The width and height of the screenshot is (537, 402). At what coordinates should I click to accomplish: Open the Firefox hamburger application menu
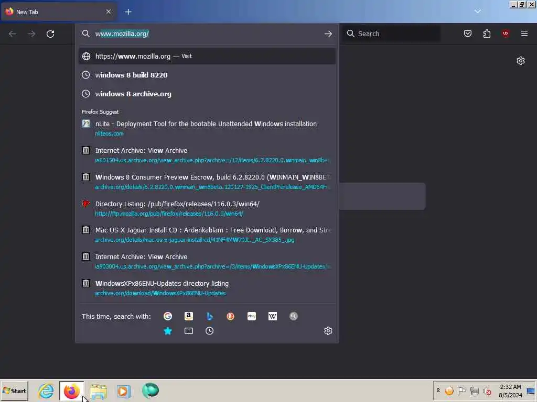(524, 33)
